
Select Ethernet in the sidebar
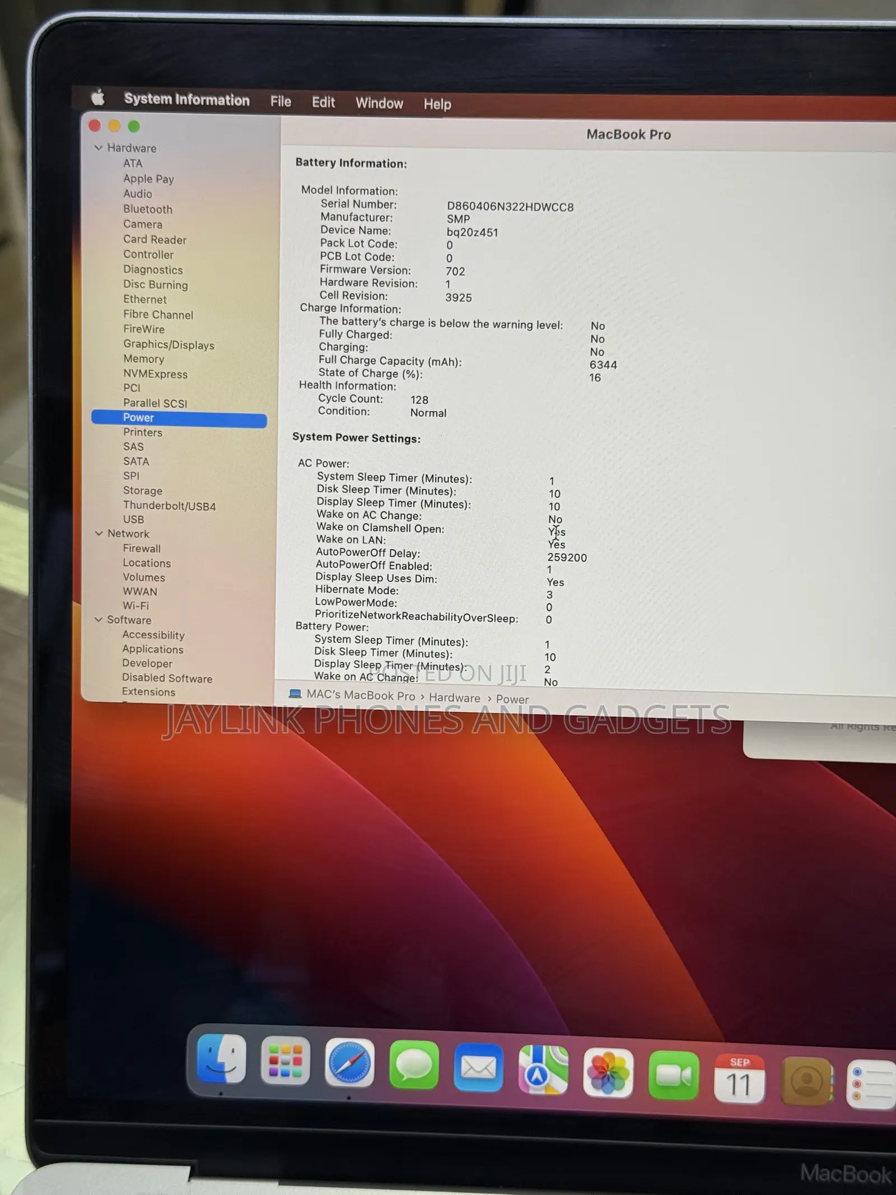coord(144,300)
